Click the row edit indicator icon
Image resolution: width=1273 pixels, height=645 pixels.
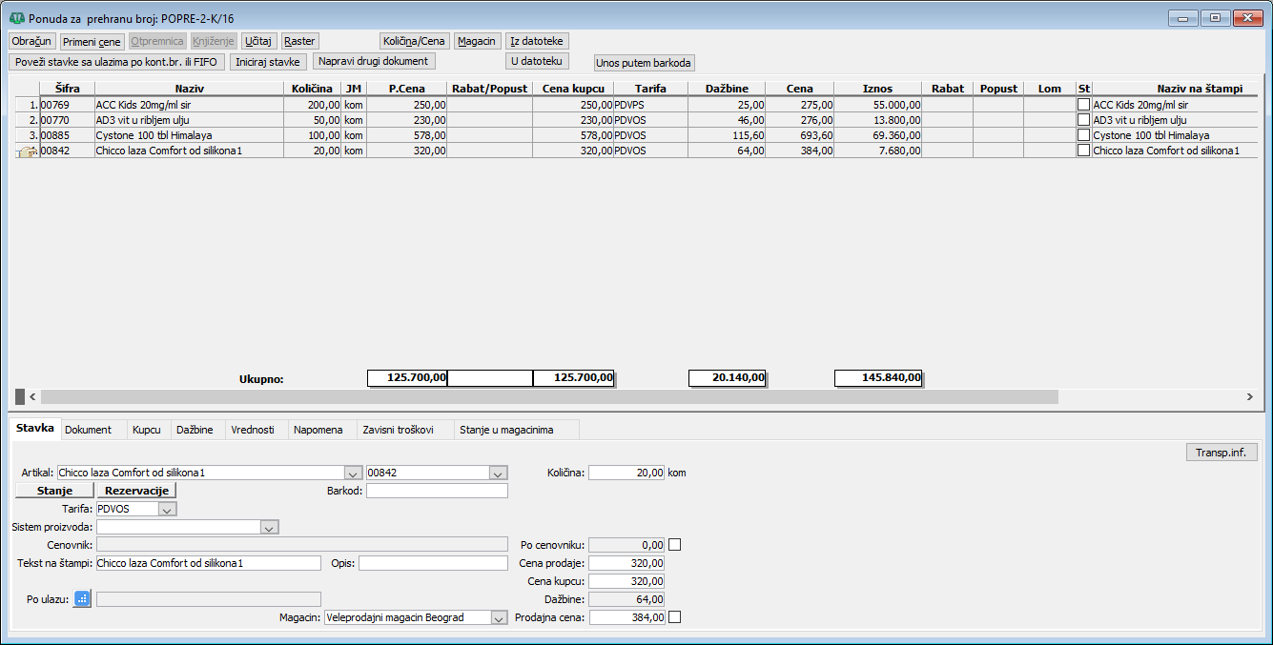[x=27, y=151]
